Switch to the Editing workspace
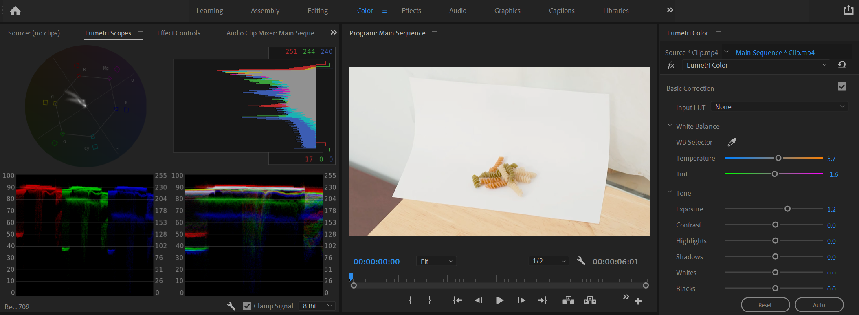859x315 pixels. click(317, 11)
